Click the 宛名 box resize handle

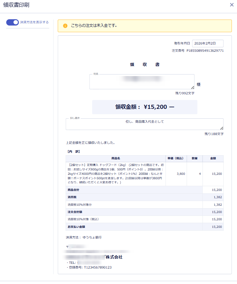coord(192,87)
